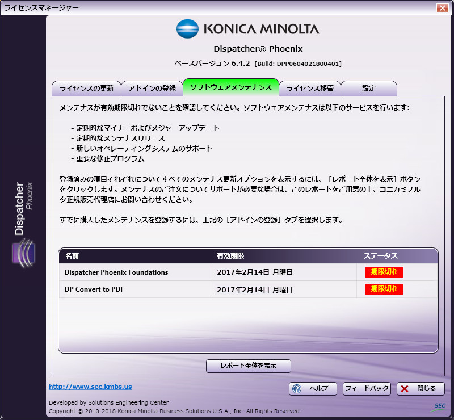Click the Konica Minolta globe logo
Image resolution: width=454 pixels, height=420 pixels.
point(187,29)
